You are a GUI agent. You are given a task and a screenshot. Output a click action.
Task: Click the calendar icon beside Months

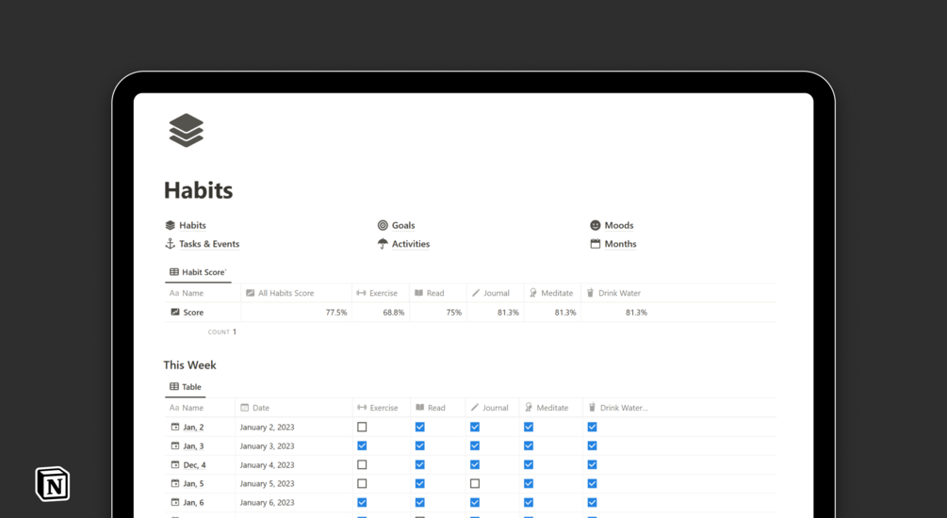[596, 244]
